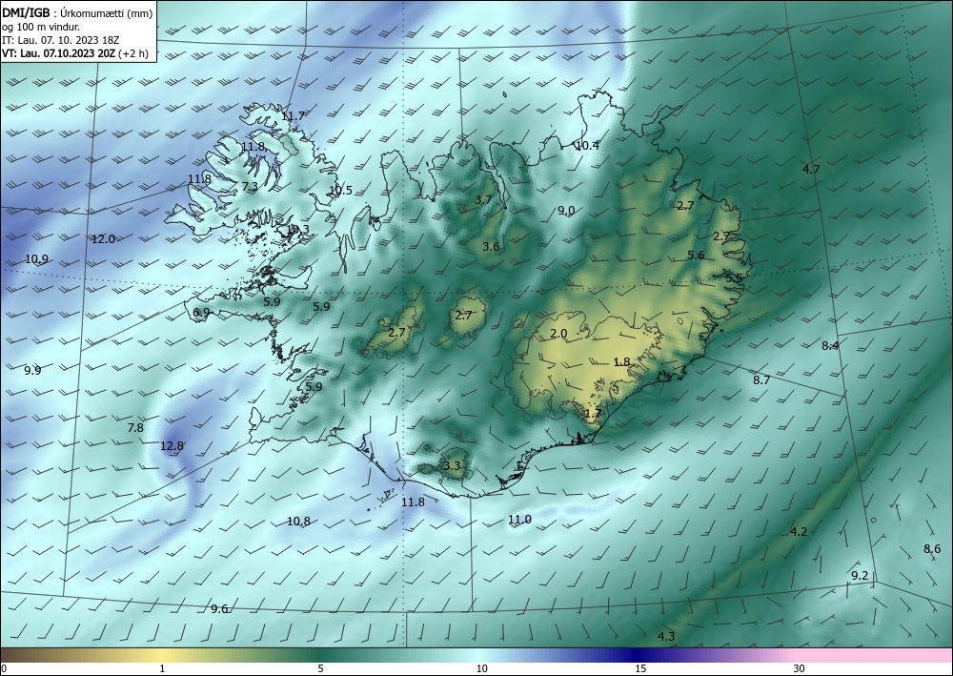Select the 12.0 value west of Iceland
The width and height of the screenshot is (953, 676).
103,239
